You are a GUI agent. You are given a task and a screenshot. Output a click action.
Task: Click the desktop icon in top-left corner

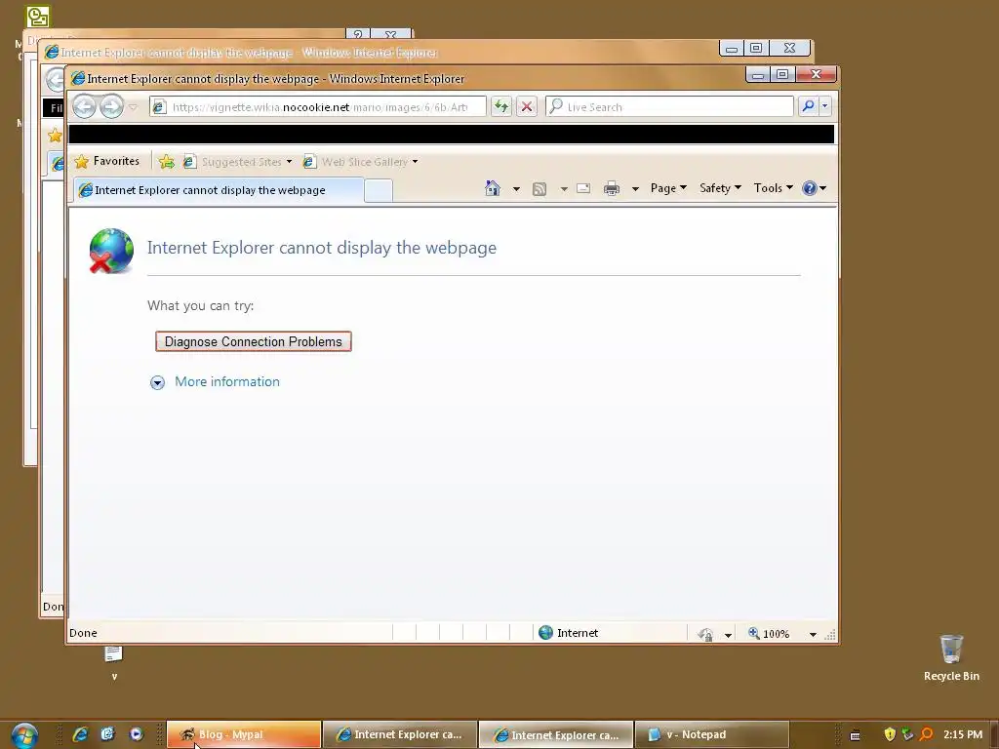pyautogui.click(x=38, y=17)
